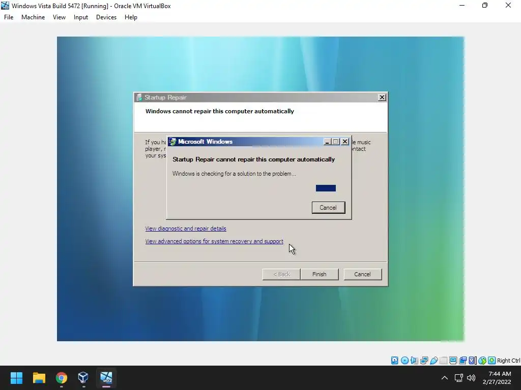The image size is (521, 390).
Task: Open the Devices menu
Action: click(x=106, y=17)
